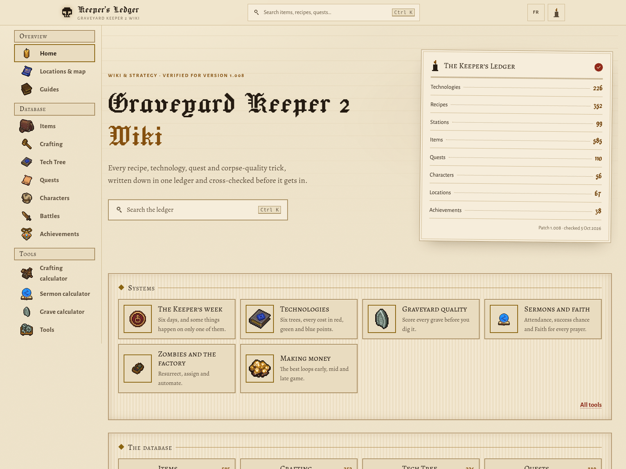The width and height of the screenshot is (626, 469).
Task: Open The Keeper's Week card
Action: (177, 319)
